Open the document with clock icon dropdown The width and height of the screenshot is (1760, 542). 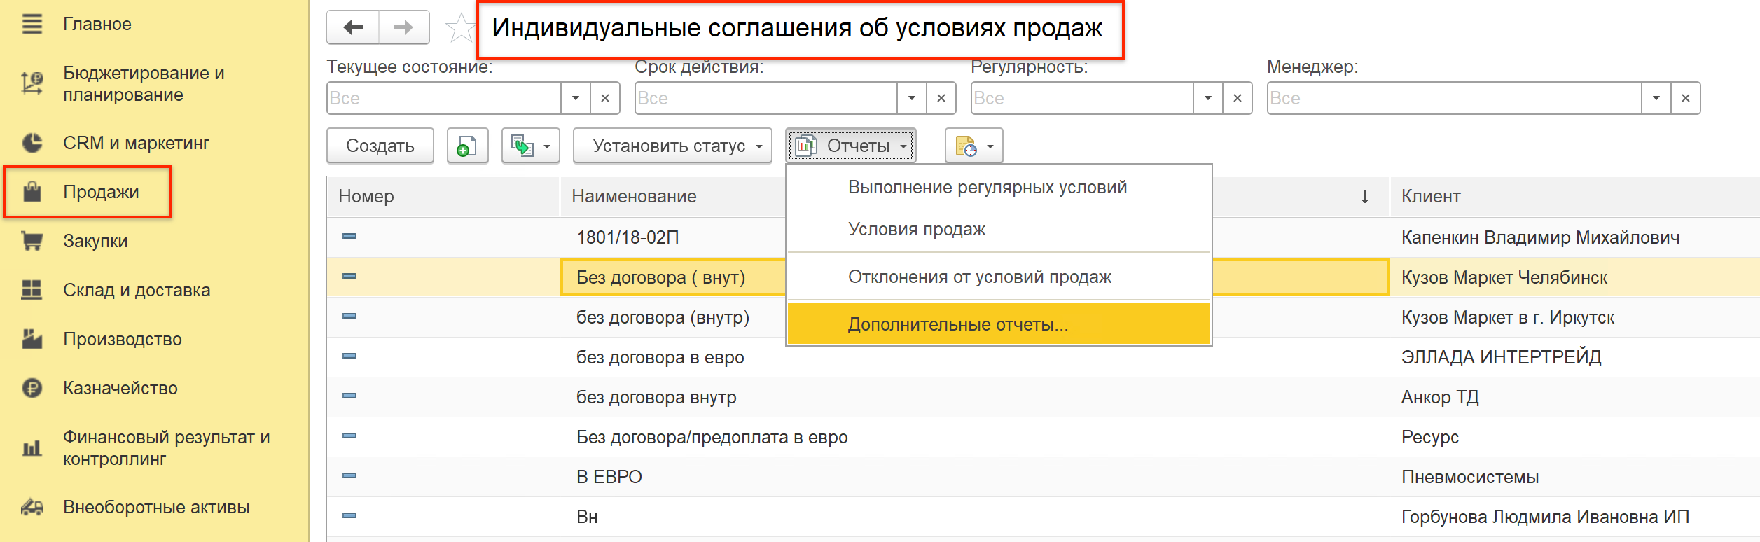click(x=973, y=146)
